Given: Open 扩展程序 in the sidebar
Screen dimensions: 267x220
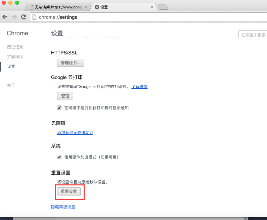Looking at the screenshot, I should 15,57.
